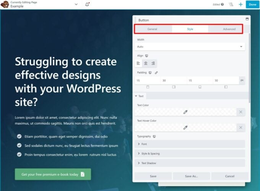Open the Text Color picker swatch

pos(185,112)
